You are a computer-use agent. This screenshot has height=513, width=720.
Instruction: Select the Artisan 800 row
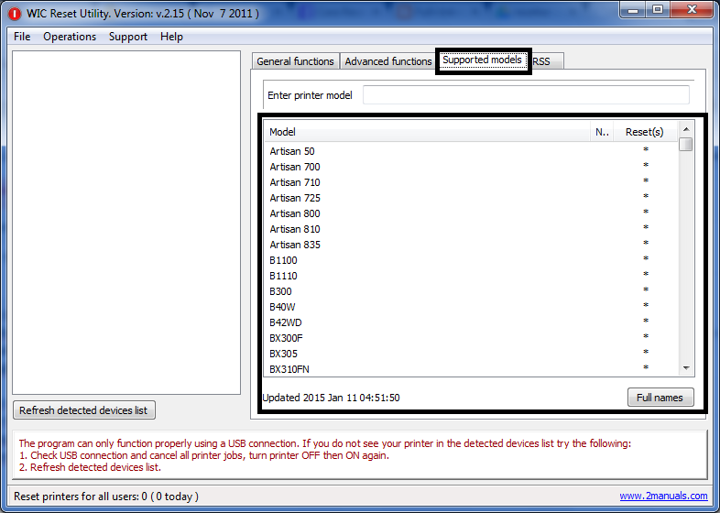point(471,213)
